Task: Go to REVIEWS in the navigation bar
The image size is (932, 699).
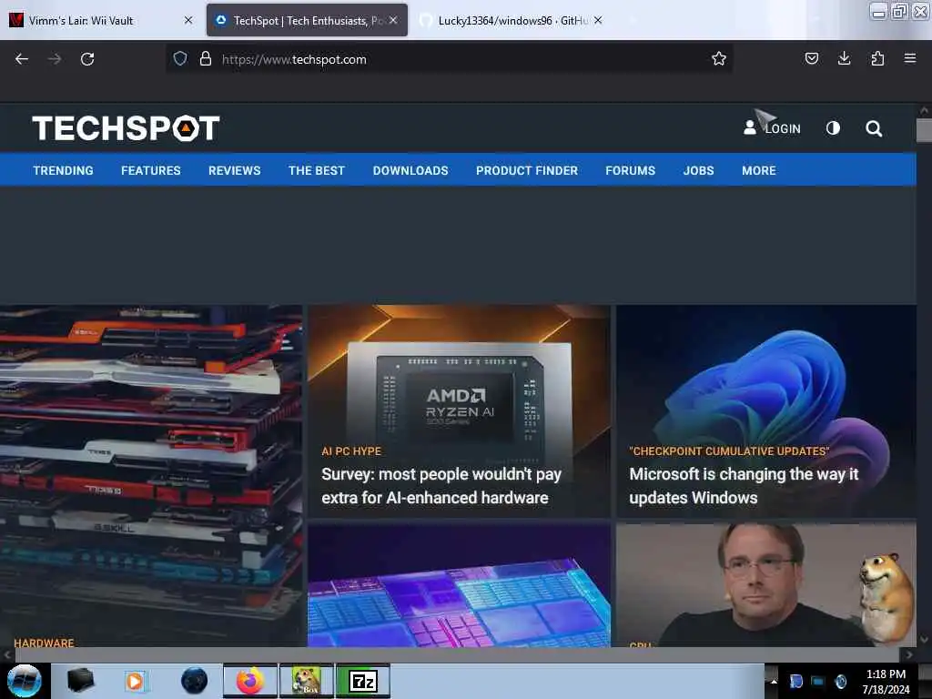Action: pos(234,170)
